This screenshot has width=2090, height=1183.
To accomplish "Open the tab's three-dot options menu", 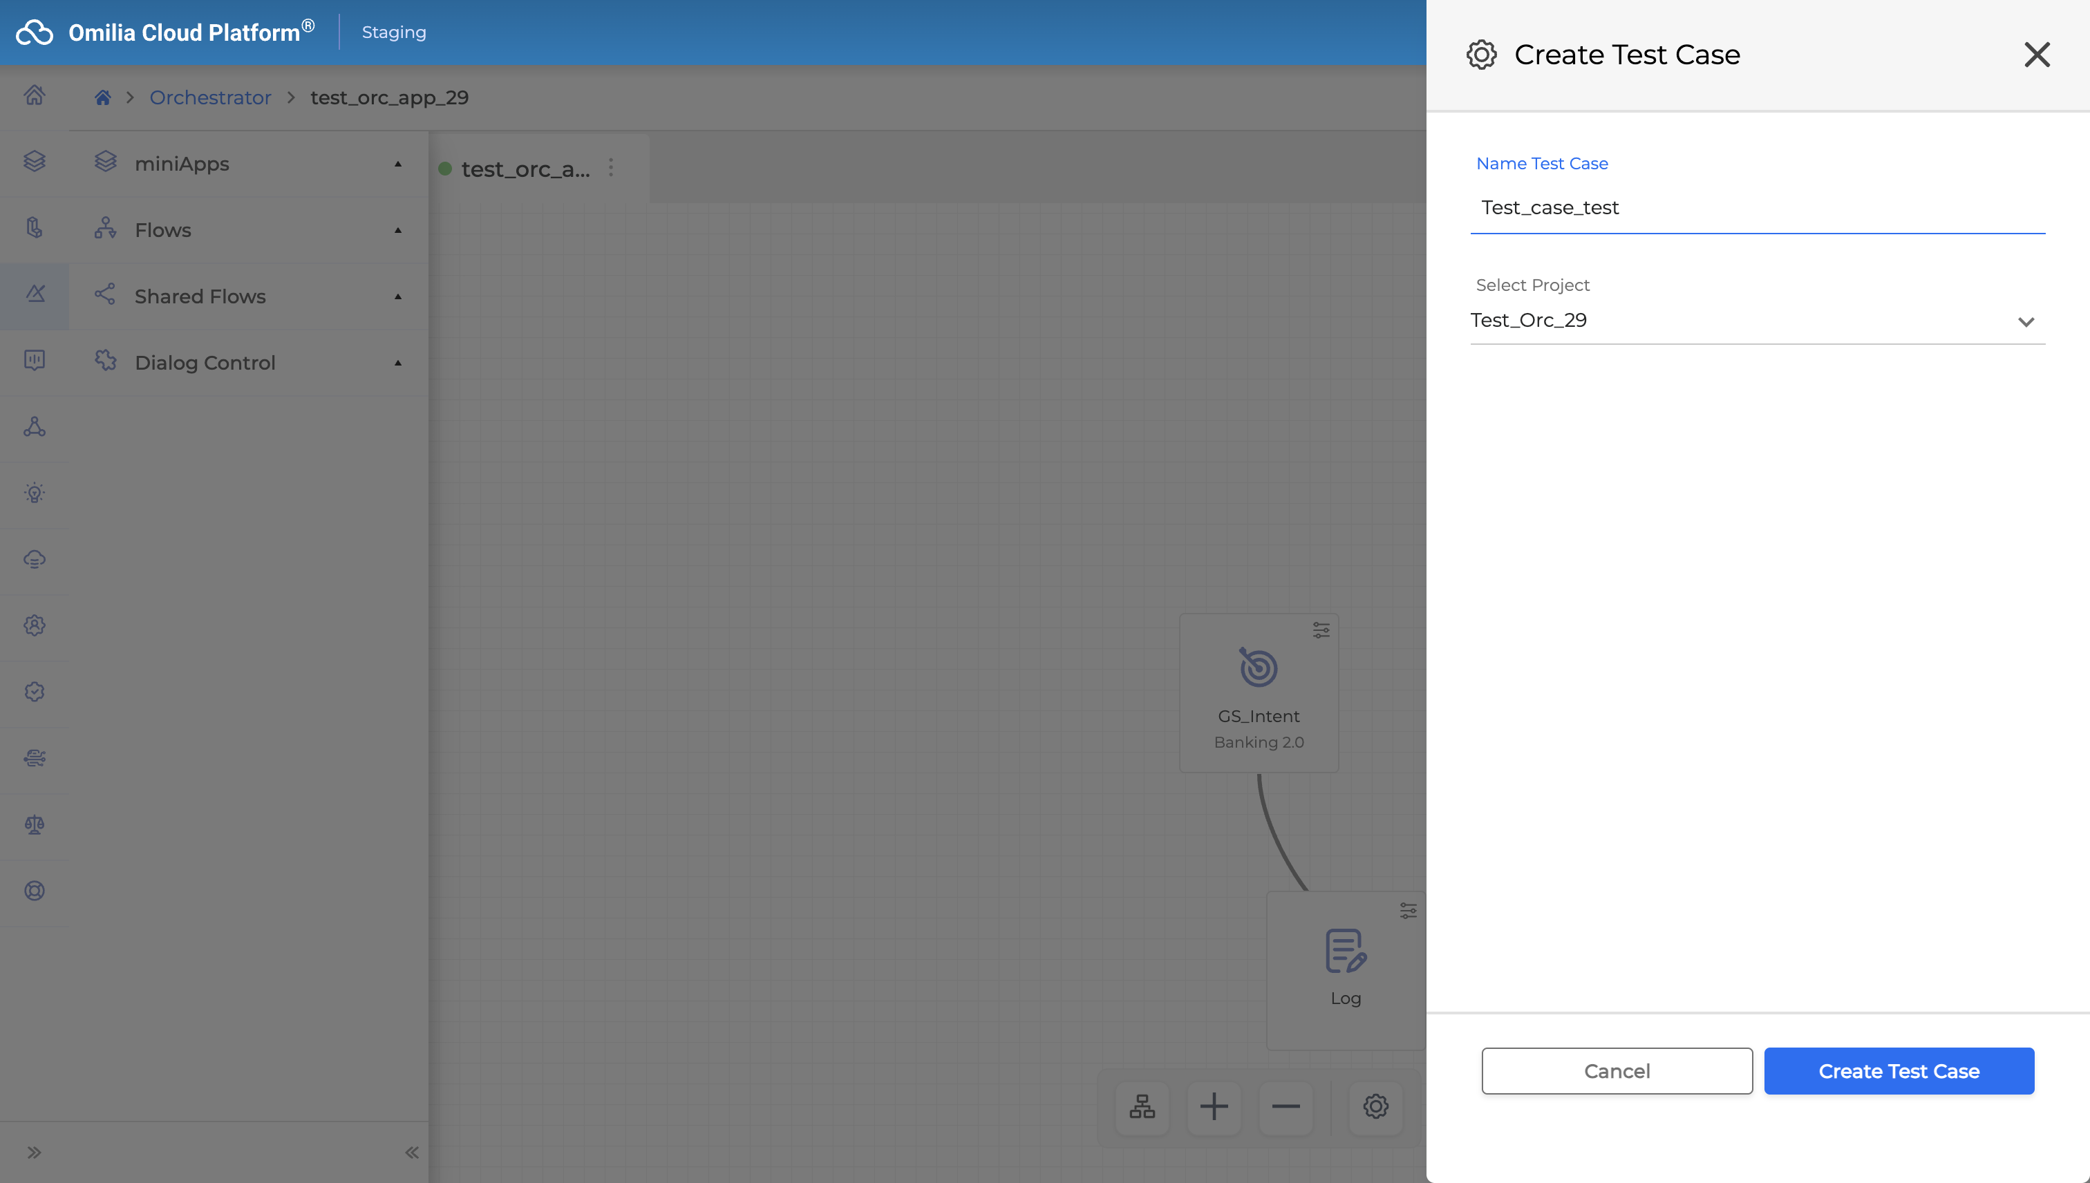I will [611, 168].
